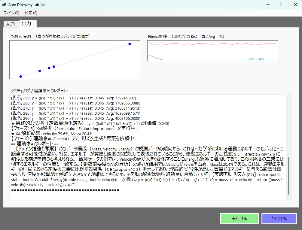
Task: Minimize the Auto Discovery Lab window
Action: coord(268,5)
